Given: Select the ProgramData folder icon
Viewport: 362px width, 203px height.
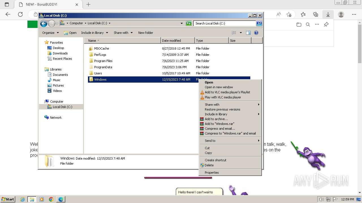Looking at the screenshot, I should point(91,67).
